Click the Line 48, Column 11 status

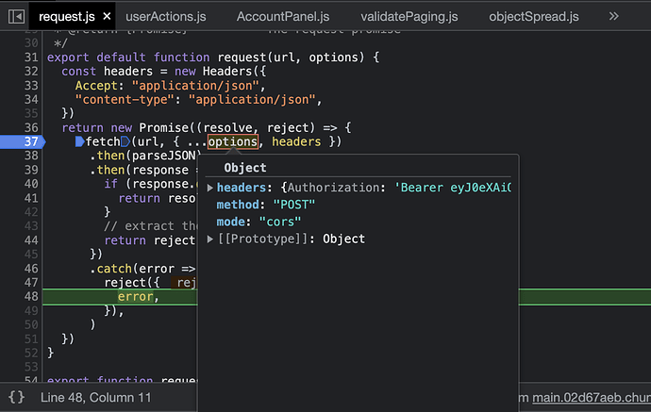(96, 398)
